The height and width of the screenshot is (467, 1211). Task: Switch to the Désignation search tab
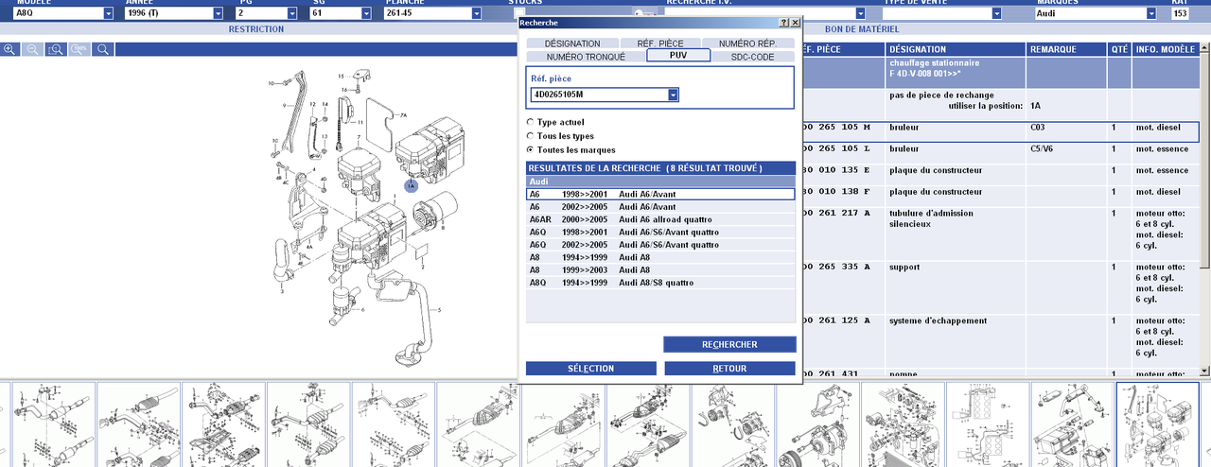[x=571, y=43]
